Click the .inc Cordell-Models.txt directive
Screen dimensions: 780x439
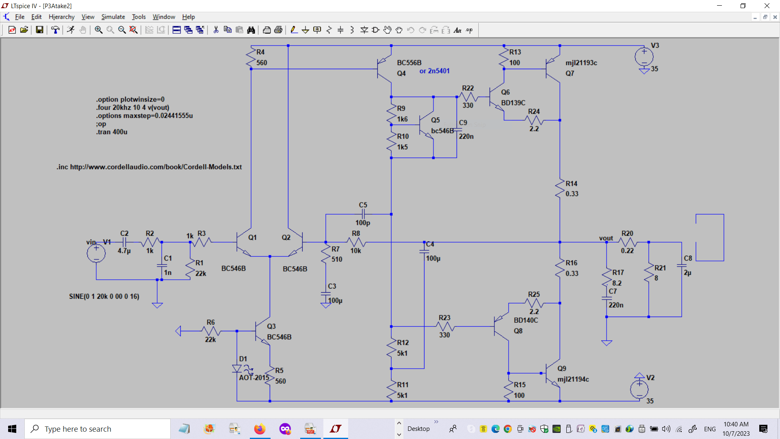149,167
